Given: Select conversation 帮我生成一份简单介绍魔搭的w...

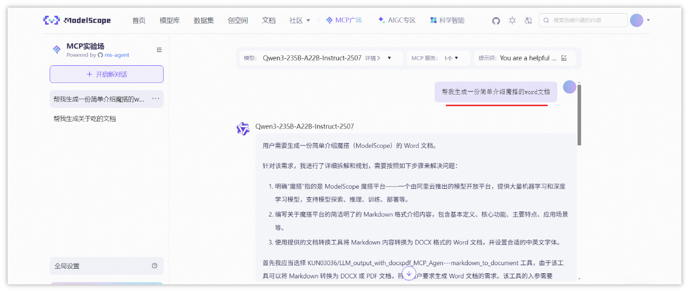Looking at the screenshot, I should [99, 99].
